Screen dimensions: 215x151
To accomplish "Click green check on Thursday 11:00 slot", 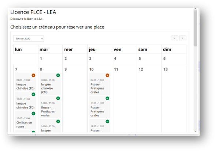I will [x=107, y=121].
